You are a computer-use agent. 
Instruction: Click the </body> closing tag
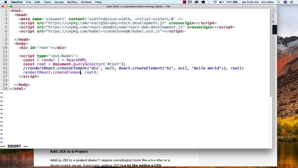tap(22, 84)
